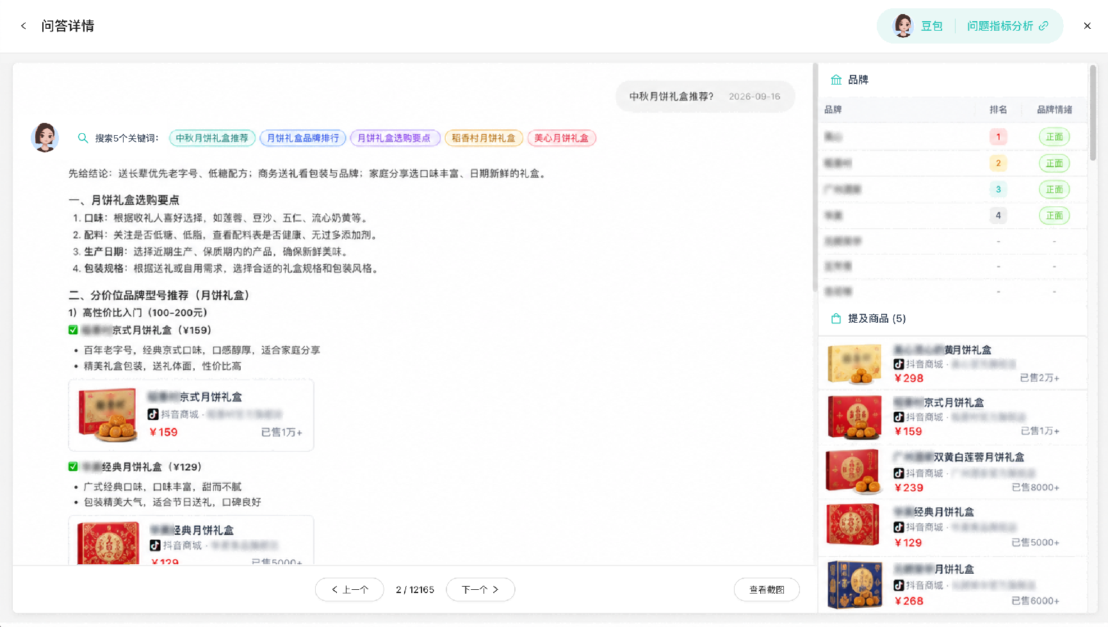Click the 排名 column header

[x=998, y=110]
